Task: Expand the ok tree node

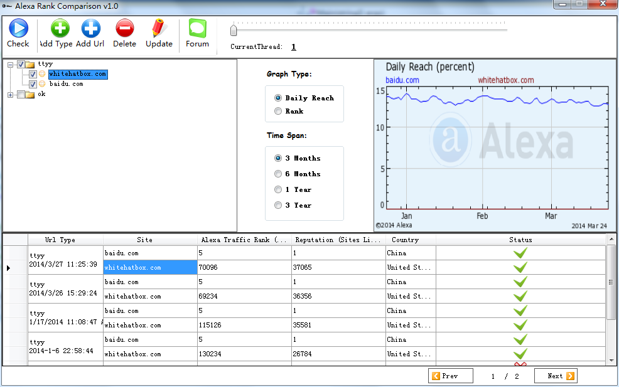Action: [11, 95]
